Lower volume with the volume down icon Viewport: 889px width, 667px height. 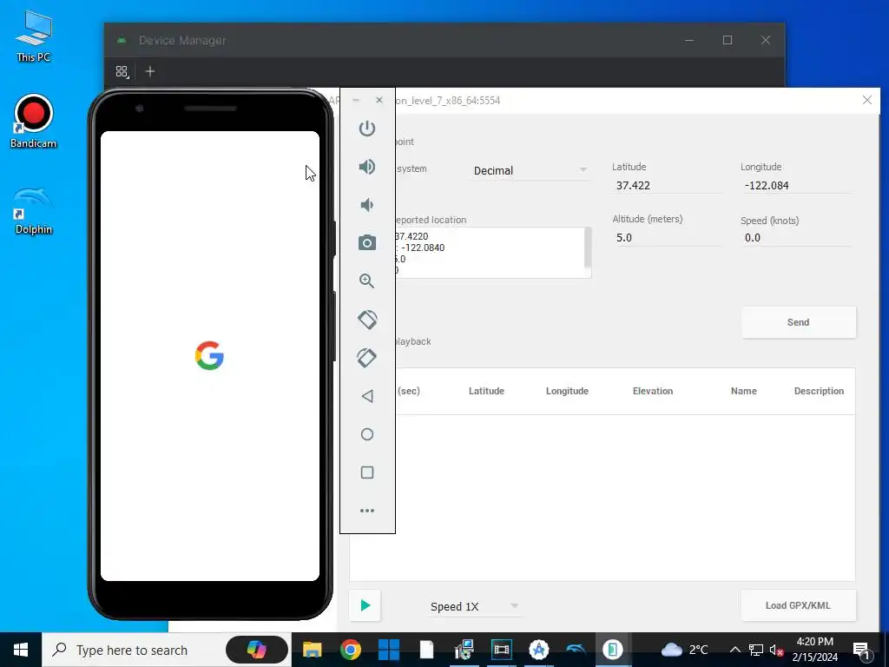pos(367,205)
